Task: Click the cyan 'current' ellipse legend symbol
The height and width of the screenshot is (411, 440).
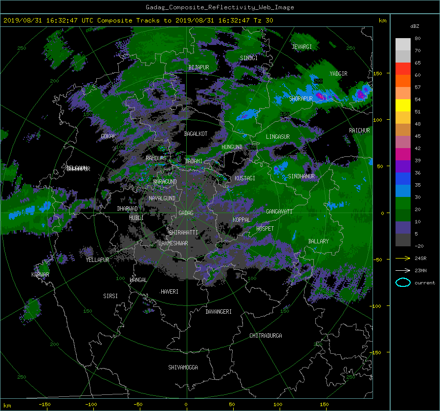Action: coord(403,282)
